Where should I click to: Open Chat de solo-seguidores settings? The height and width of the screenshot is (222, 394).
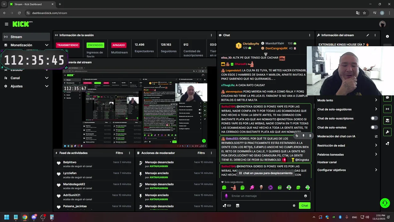coord(347,109)
